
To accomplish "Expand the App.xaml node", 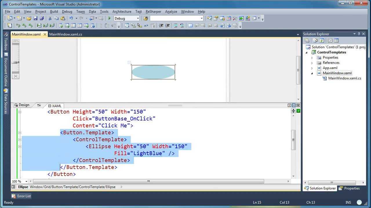I will (312, 68).
